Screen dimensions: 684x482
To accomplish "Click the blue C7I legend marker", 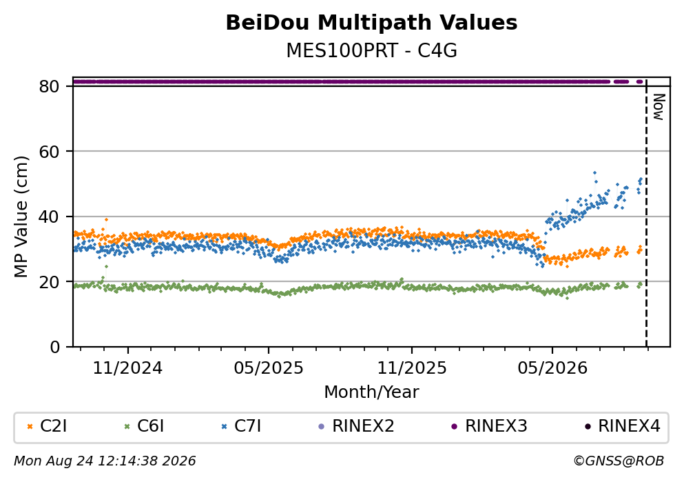I will pos(225,427).
